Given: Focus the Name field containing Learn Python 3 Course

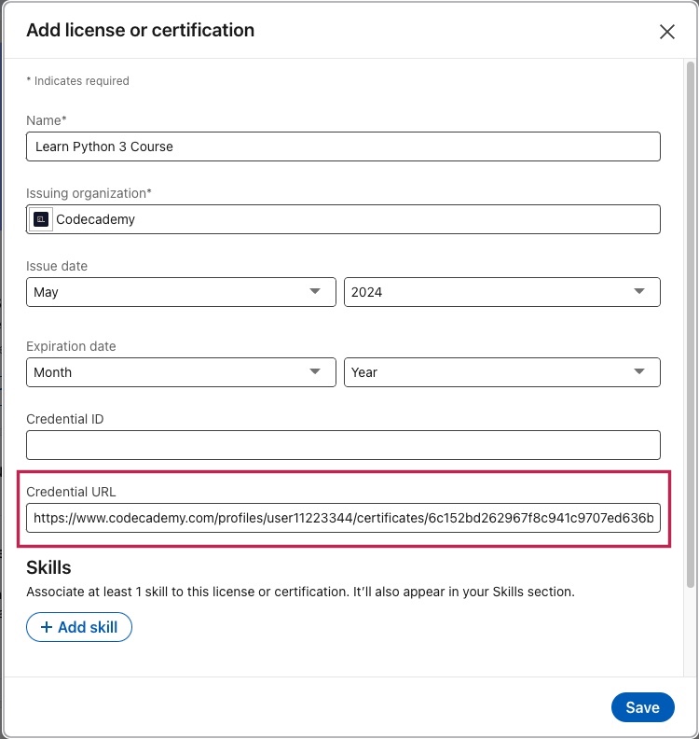Looking at the screenshot, I should pos(343,146).
